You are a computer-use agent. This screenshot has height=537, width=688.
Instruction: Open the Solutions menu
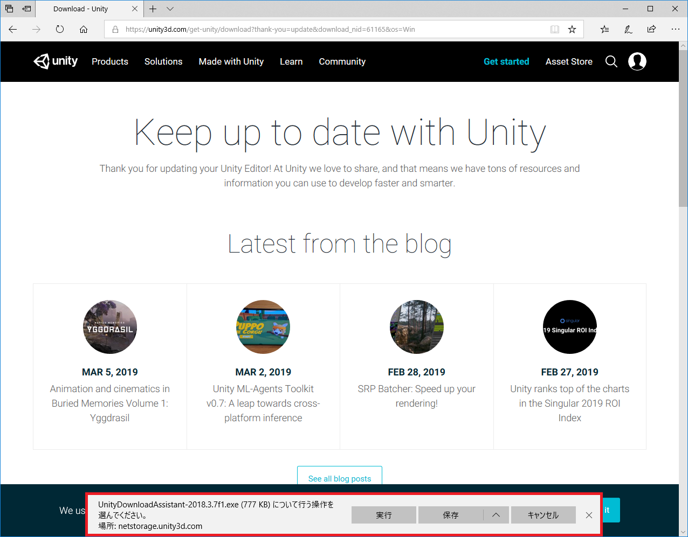pos(163,61)
